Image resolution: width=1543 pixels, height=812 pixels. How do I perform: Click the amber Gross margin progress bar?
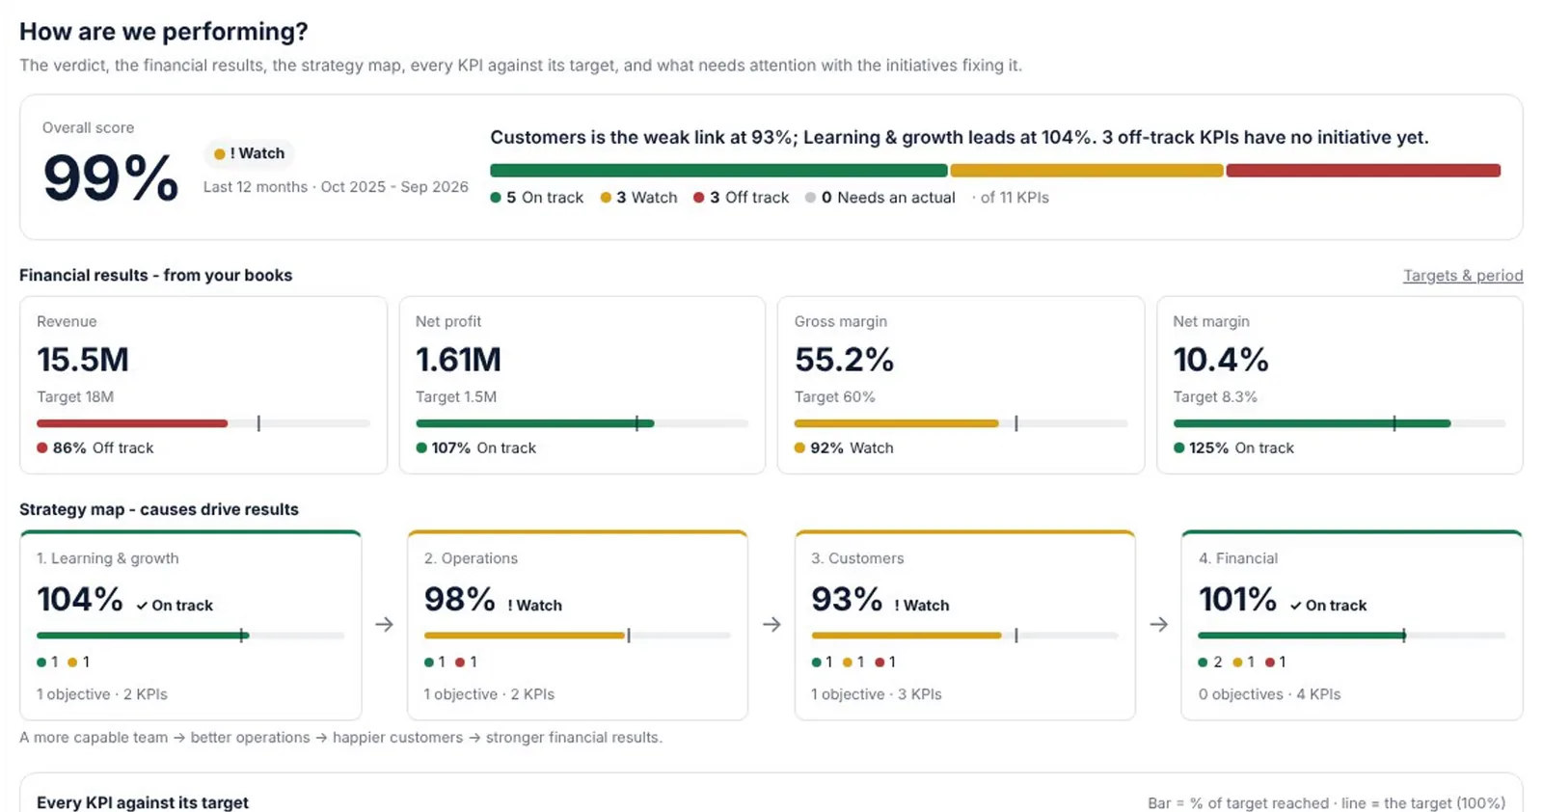point(897,423)
